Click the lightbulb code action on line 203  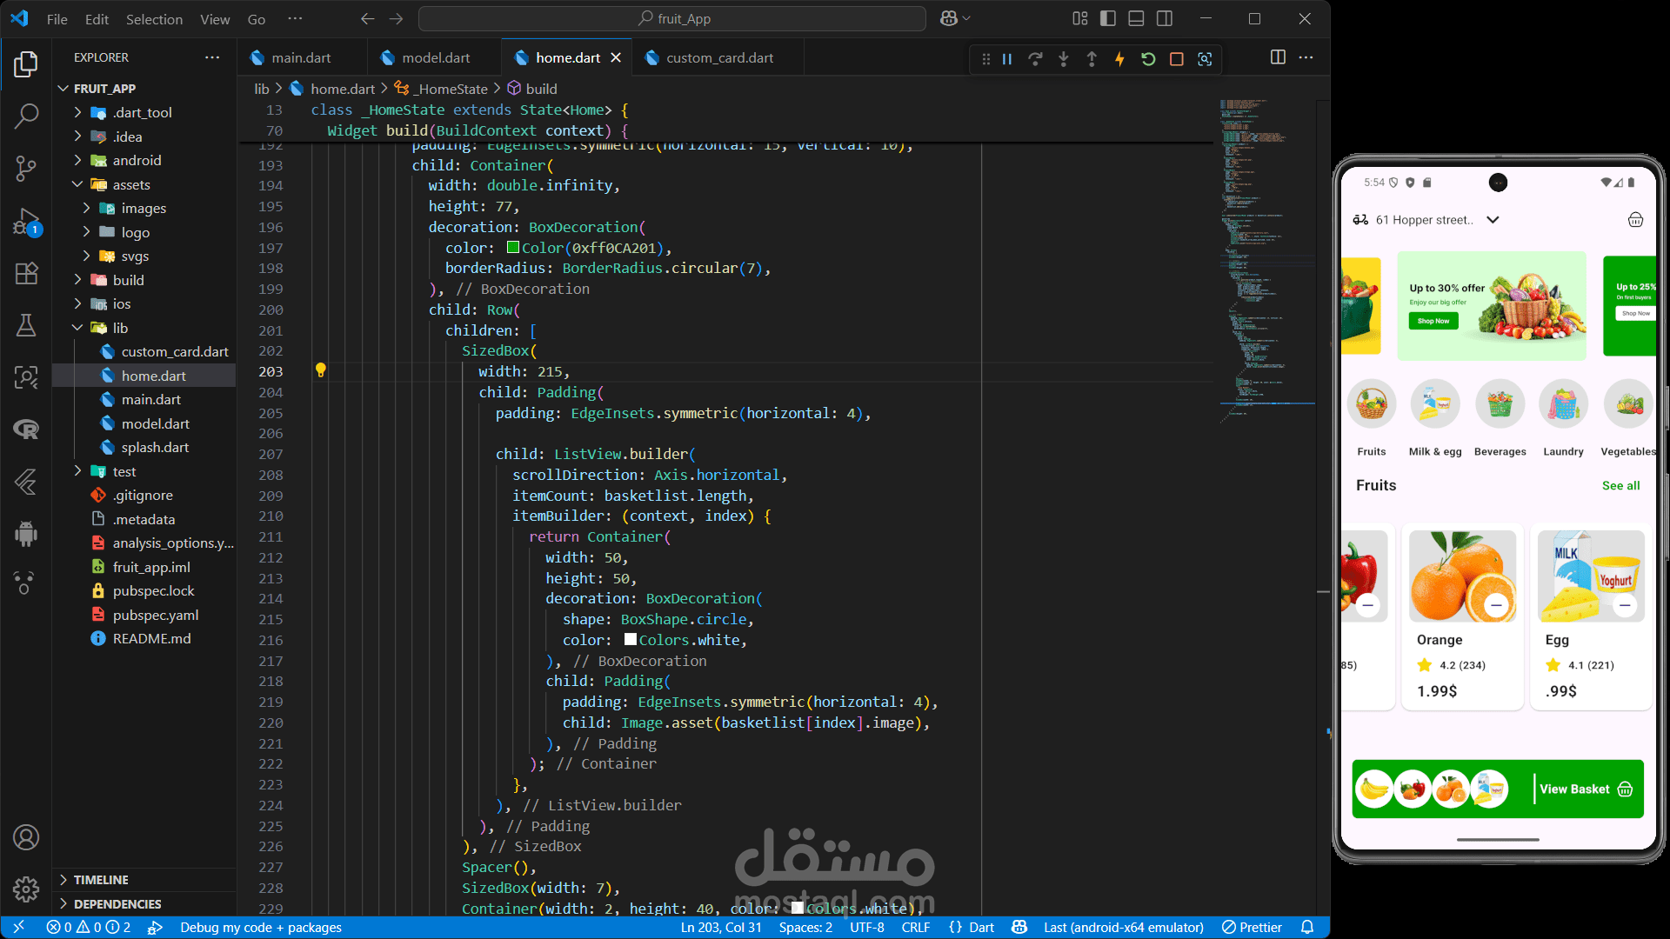coord(320,370)
